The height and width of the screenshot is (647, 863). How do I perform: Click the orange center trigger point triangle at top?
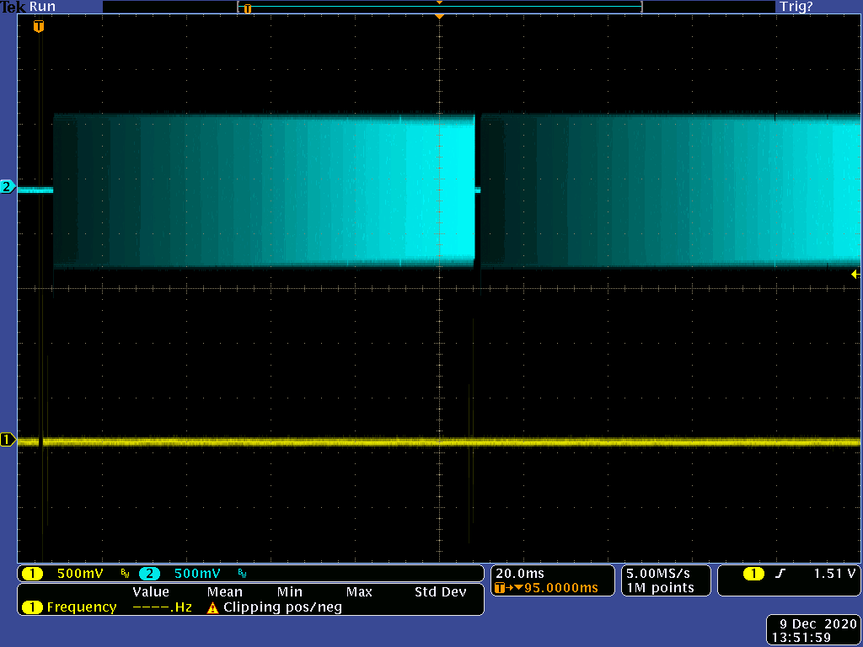[x=438, y=16]
